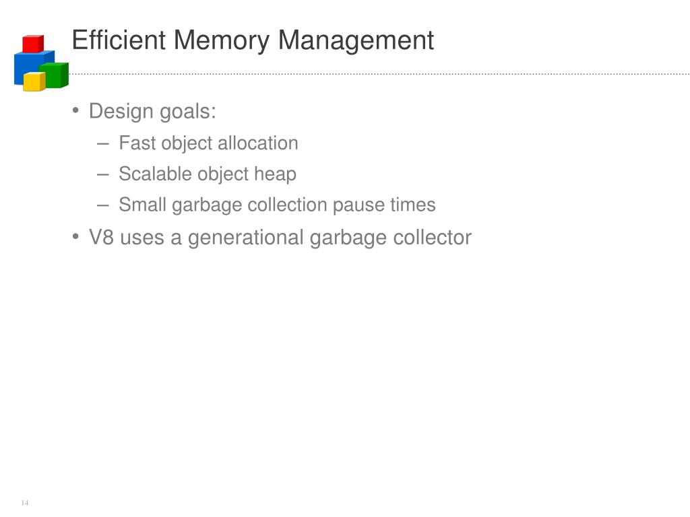Image resolution: width=690 pixels, height=517 pixels.
Task: Click the green cube in the logo
Action: [x=55, y=75]
